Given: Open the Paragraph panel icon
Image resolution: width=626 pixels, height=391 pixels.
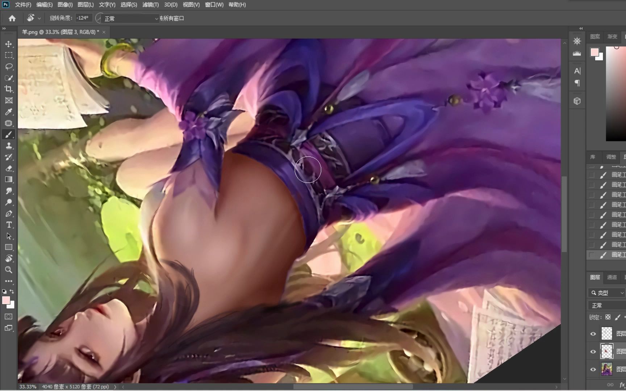Looking at the screenshot, I should pyautogui.click(x=577, y=83).
